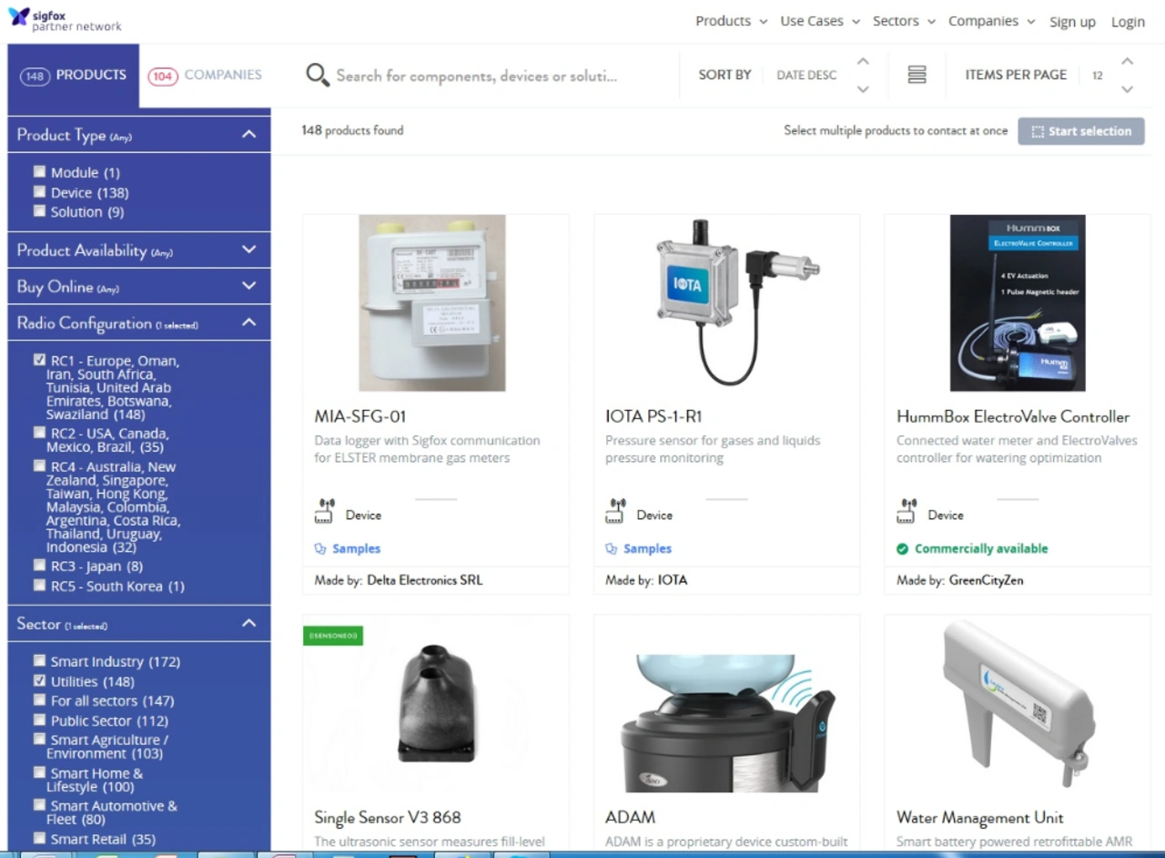This screenshot has width=1165, height=858.
Task: Click the Water Management Unit image
Action: [x=1018, y=704]
